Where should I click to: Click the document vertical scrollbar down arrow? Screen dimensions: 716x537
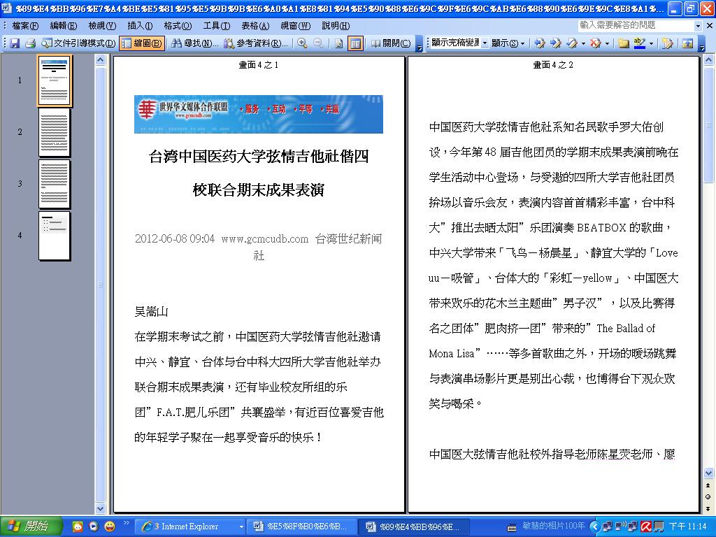[x=709, y=473]
